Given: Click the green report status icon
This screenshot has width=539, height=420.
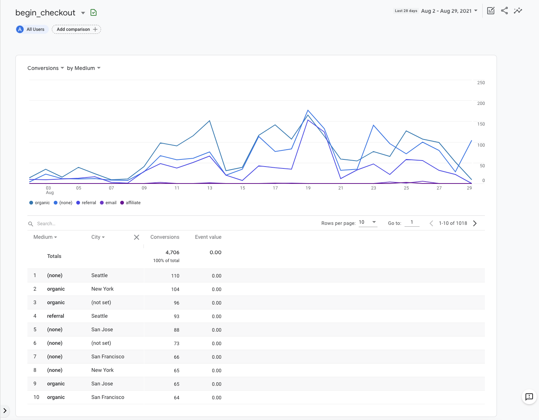Looking at the screenshot, I should point(94,13).
